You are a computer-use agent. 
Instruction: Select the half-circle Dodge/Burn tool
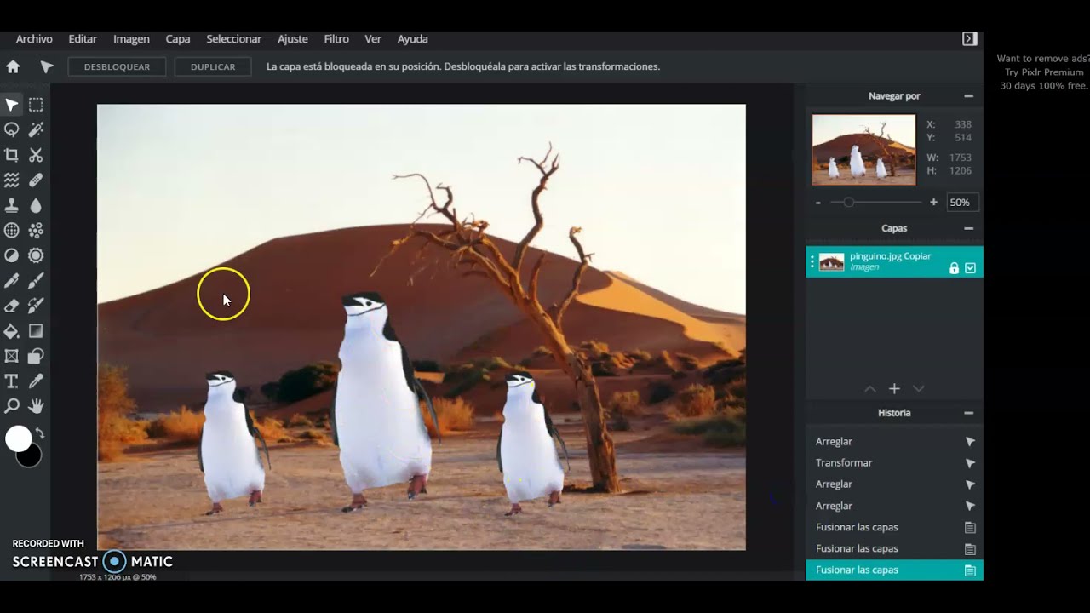point(12,255)
